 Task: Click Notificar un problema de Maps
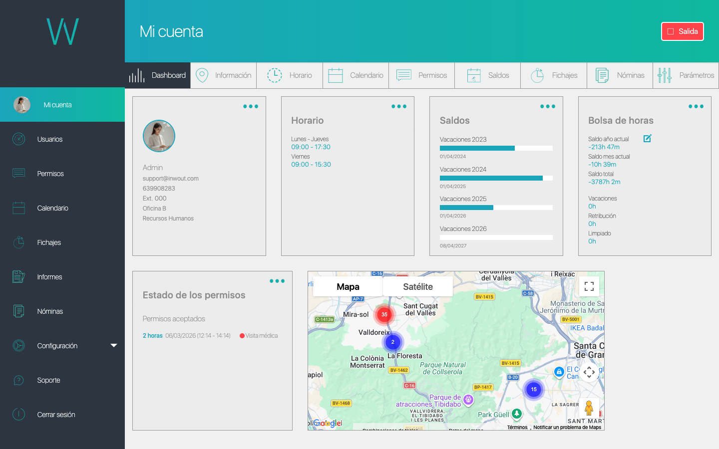[x=567, y=427]
